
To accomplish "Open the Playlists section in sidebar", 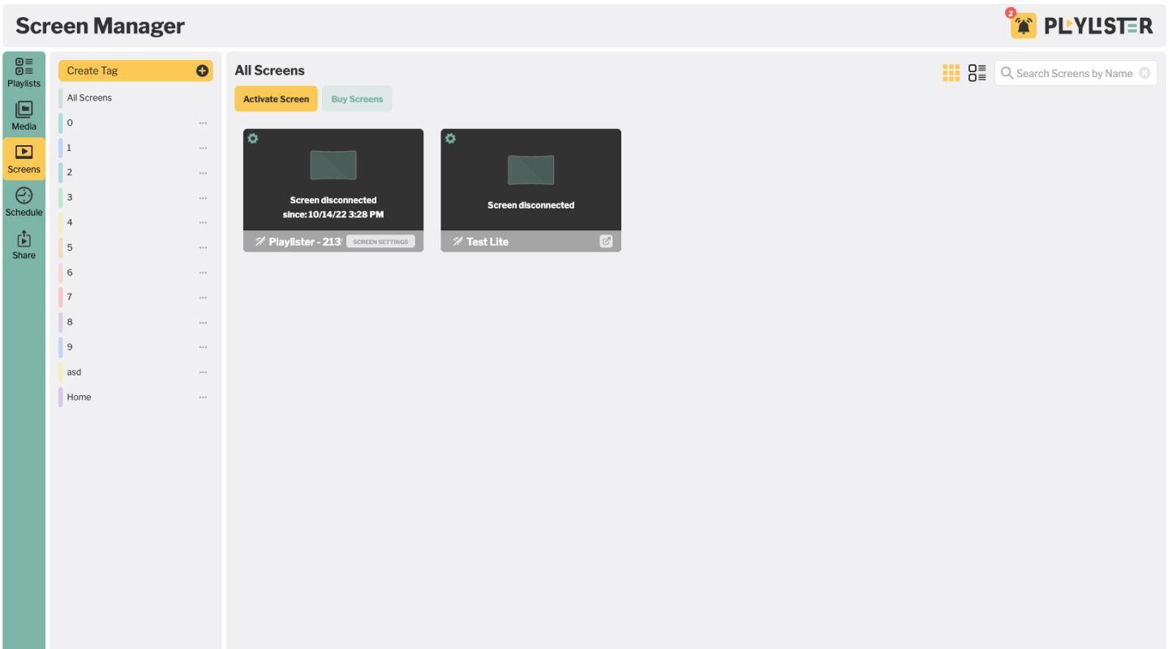I will (24, 72).
